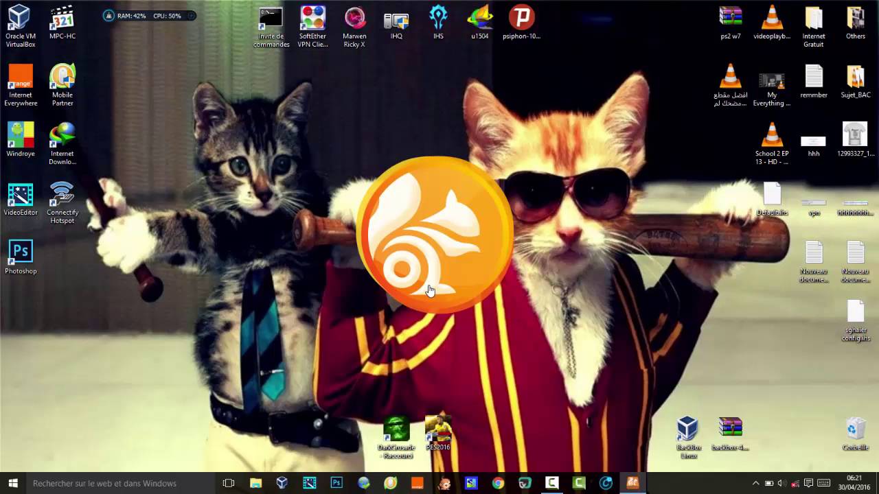Click the Rechercher Windows search box
The width and height of the screenshot is (879, 494).
(120, 483)
